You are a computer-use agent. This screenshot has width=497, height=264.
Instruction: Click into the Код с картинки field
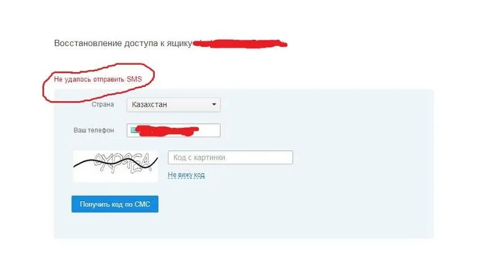tap(230, 158)
